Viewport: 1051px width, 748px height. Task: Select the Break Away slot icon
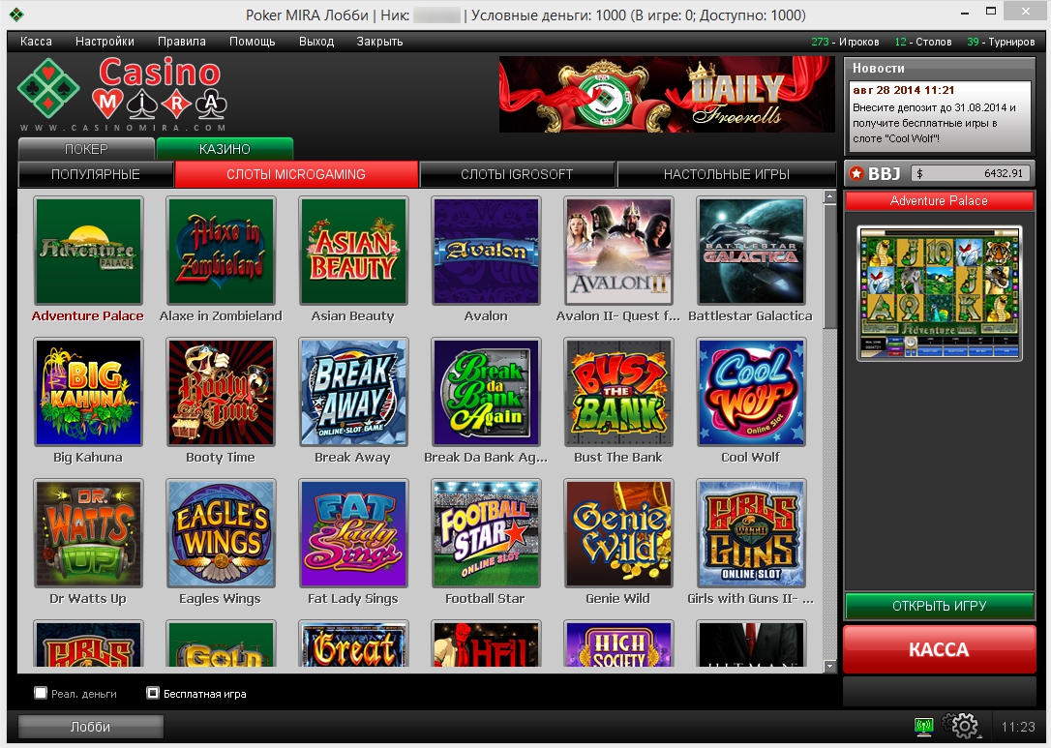(353, 392)
